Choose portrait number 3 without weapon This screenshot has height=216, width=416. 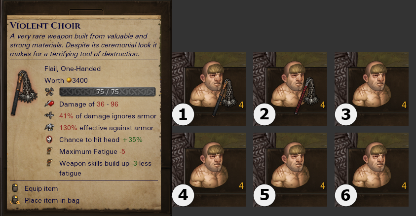click(x=372, y=89)
